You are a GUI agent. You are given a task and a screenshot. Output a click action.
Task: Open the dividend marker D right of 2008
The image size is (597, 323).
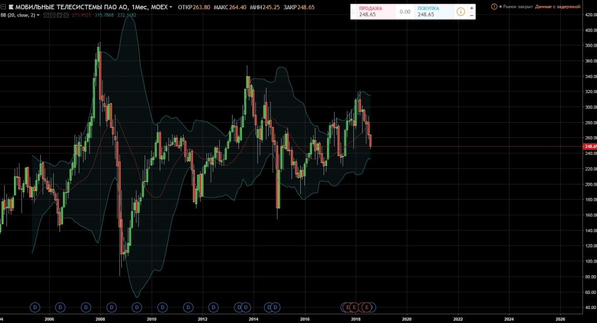111,307
